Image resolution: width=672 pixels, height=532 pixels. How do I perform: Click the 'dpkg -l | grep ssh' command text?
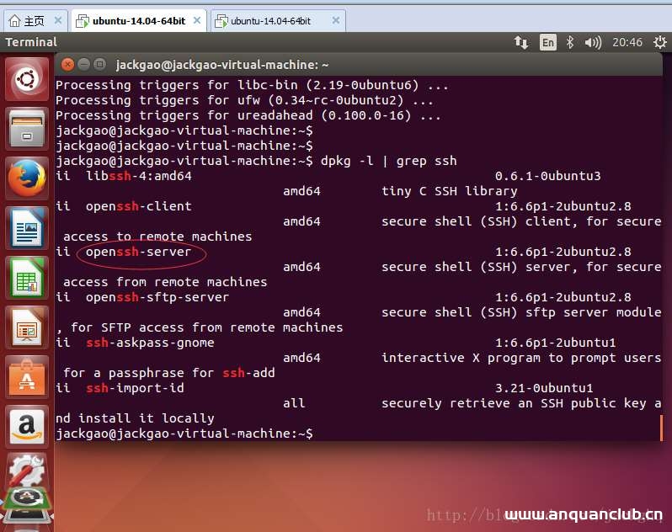(x=389, y=161)
